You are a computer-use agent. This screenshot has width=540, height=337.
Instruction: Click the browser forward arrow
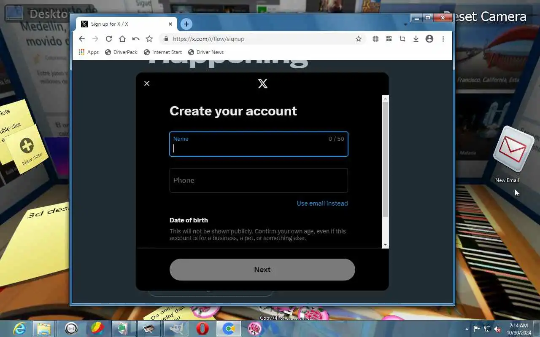[x=95, y=39]
